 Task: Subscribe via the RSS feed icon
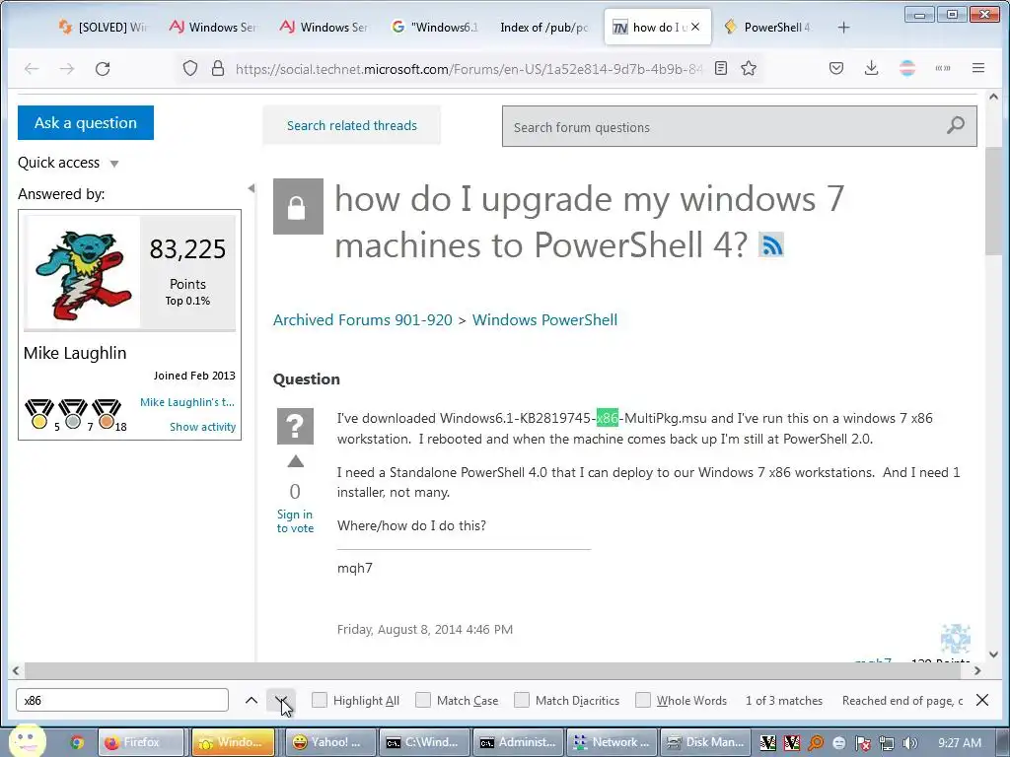coord(771,245)
